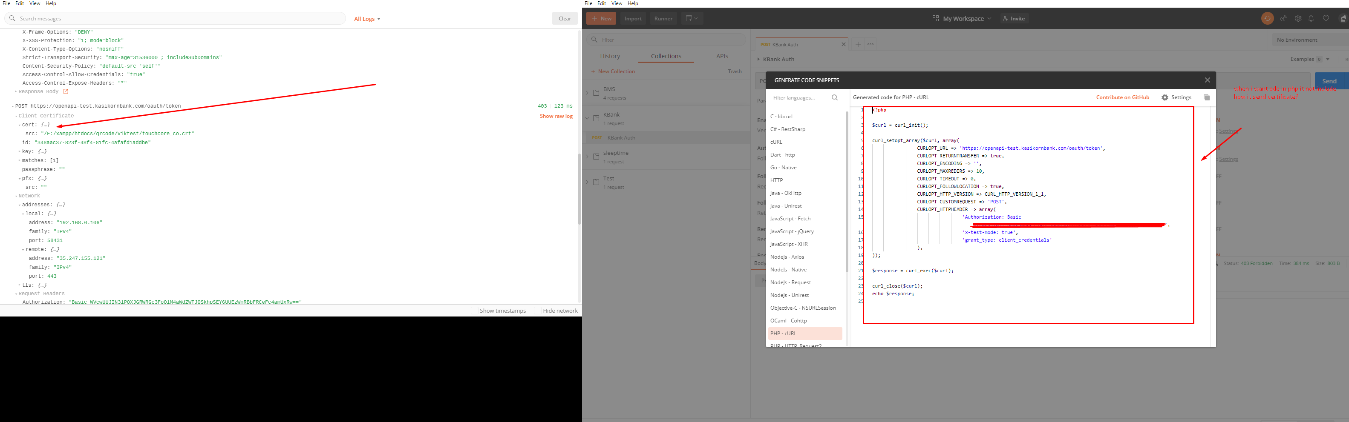Viewport: 1349px width, 422px height.
Task: Open code snippet Settings gear in dialog
Action: click(x=1165, y=98)
